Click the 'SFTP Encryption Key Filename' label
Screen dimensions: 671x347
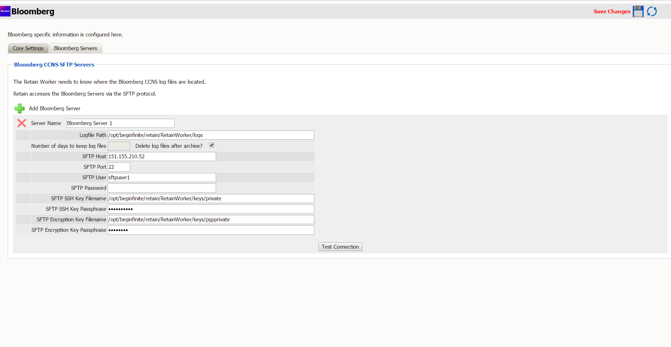coord(71,220)
